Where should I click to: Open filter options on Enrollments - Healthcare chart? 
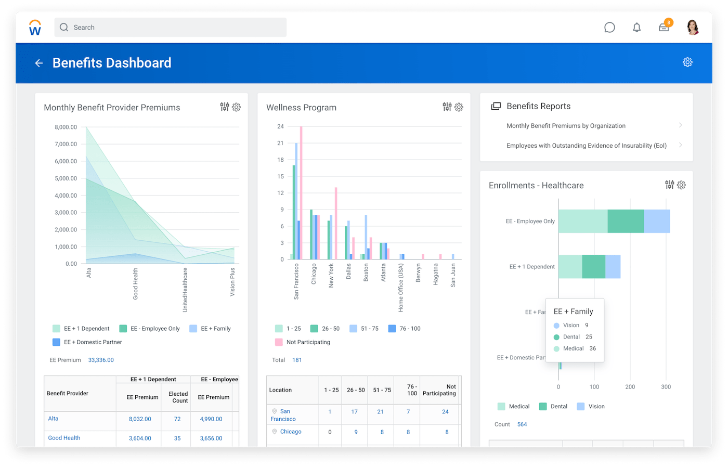[669, 185]
